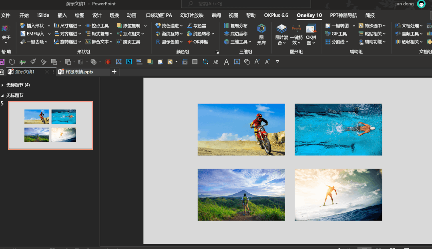Select the slide 5 thumbnail
This screenshot has height=249, width=432.
(50, 125)
